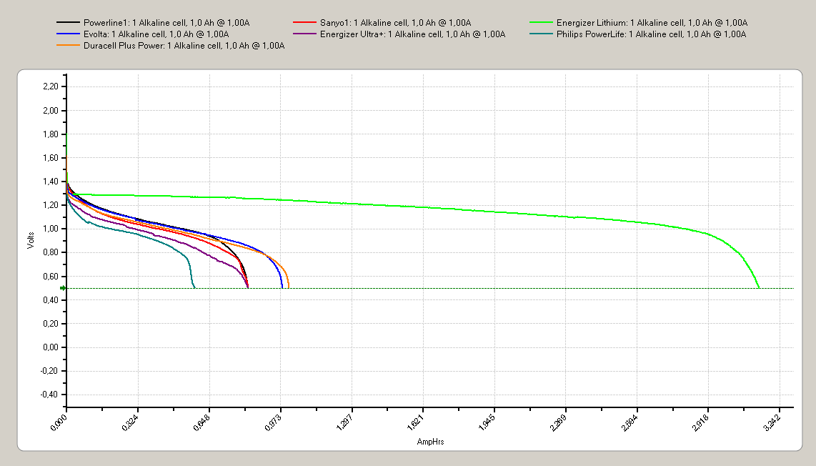This screenshot has width=816, height=466.
Task: Select the Philips PowerLife legend label
Action: point(651,34)
